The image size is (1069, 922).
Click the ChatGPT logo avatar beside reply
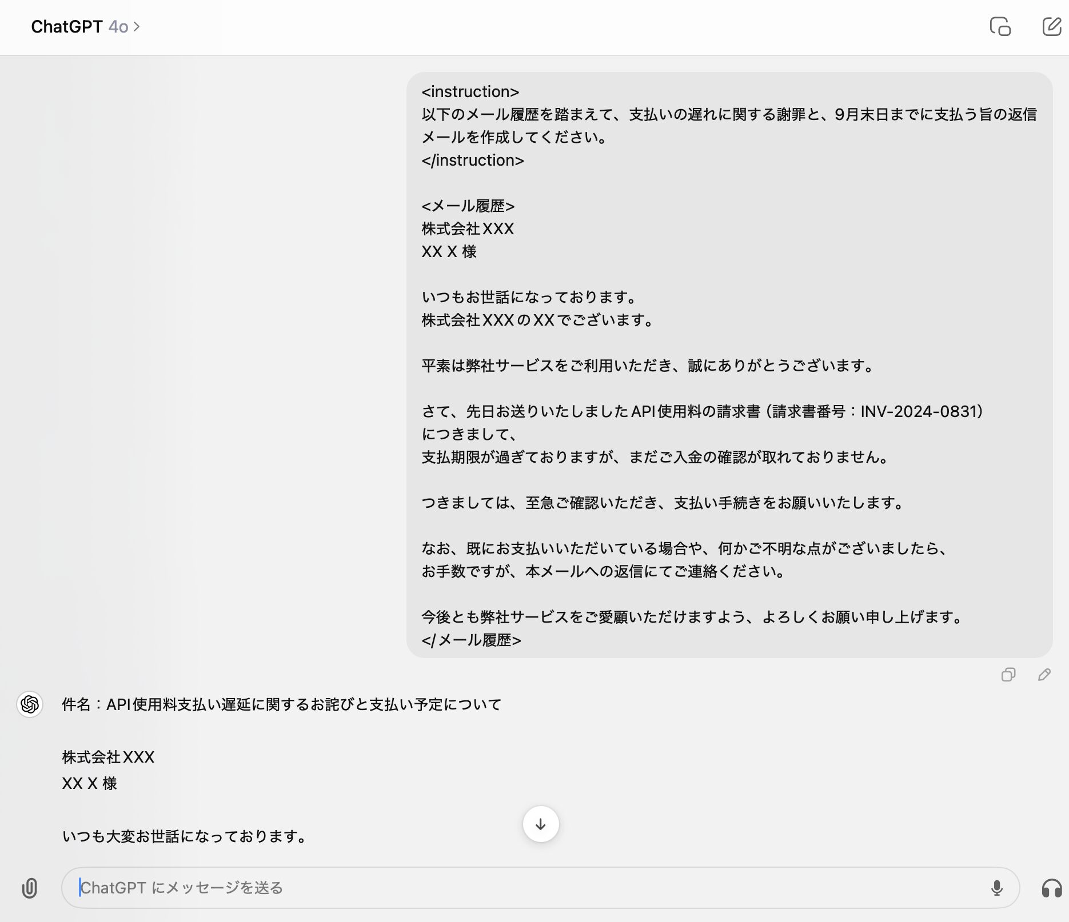(x=30, y=704)
